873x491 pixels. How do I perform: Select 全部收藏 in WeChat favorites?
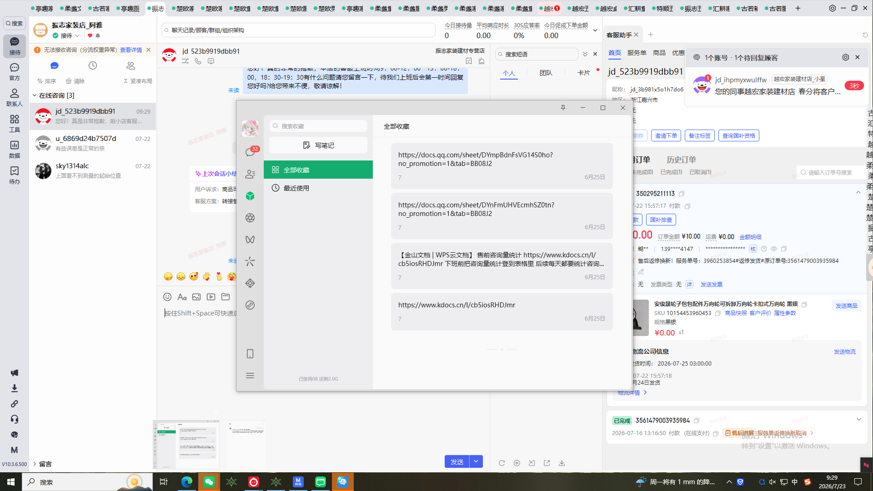click(318, 170)
